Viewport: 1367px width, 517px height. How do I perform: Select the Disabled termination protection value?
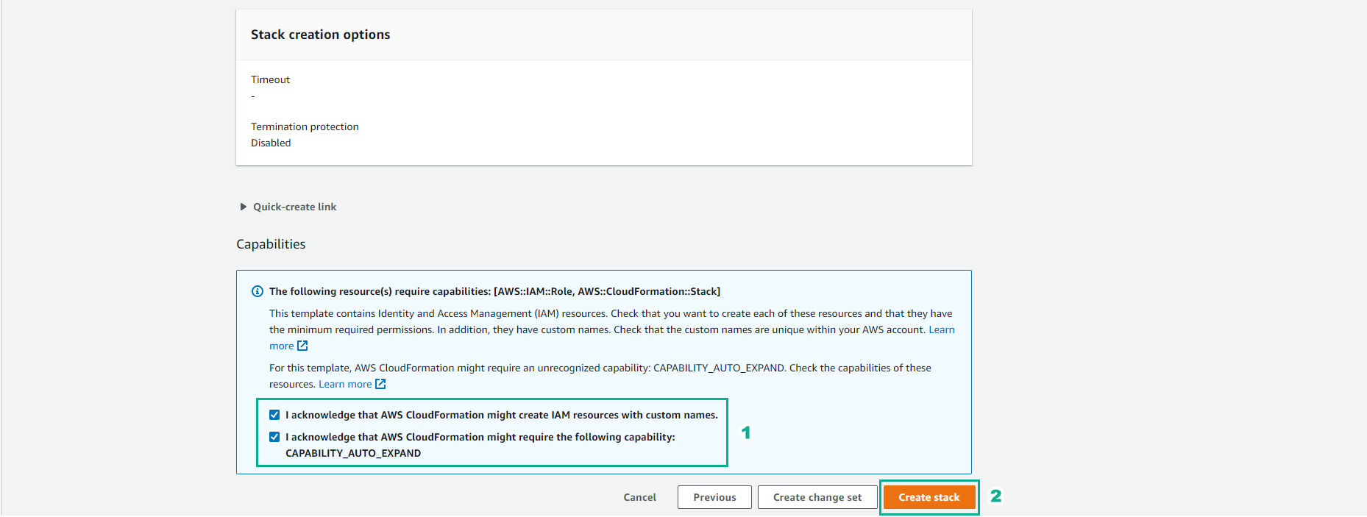tap(271, 143)
